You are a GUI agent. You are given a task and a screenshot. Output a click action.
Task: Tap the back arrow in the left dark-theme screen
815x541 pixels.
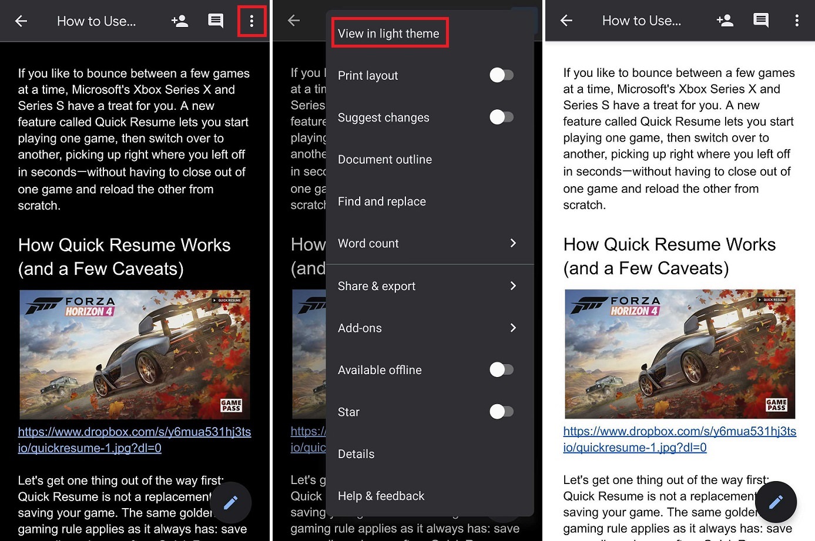pos(21,21)
